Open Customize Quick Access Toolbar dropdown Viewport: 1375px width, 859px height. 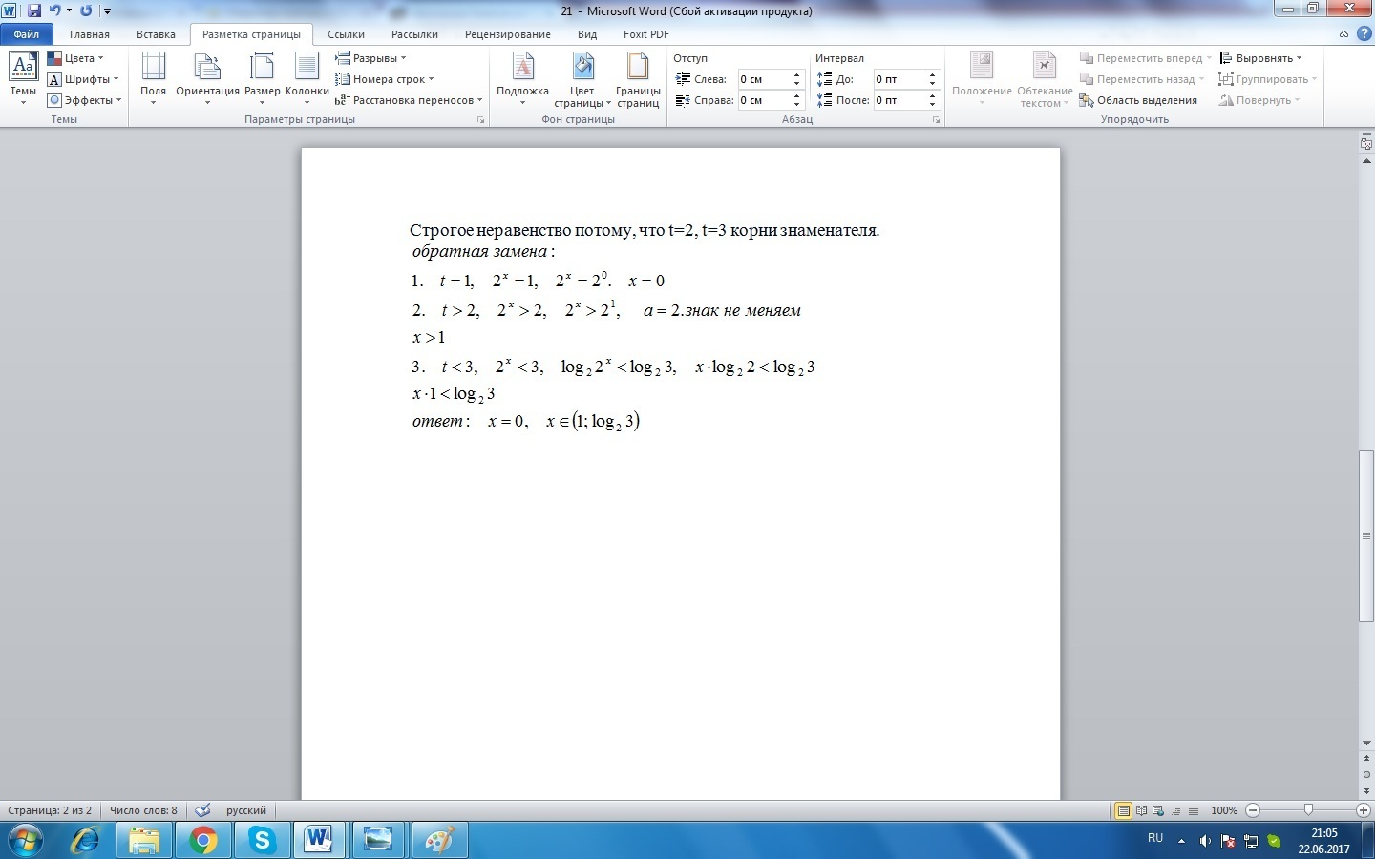pyautogui.click(x=106, y=11)
